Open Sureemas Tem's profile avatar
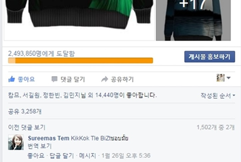The width and height of the screenshot is (241, 162). [16, 142]
